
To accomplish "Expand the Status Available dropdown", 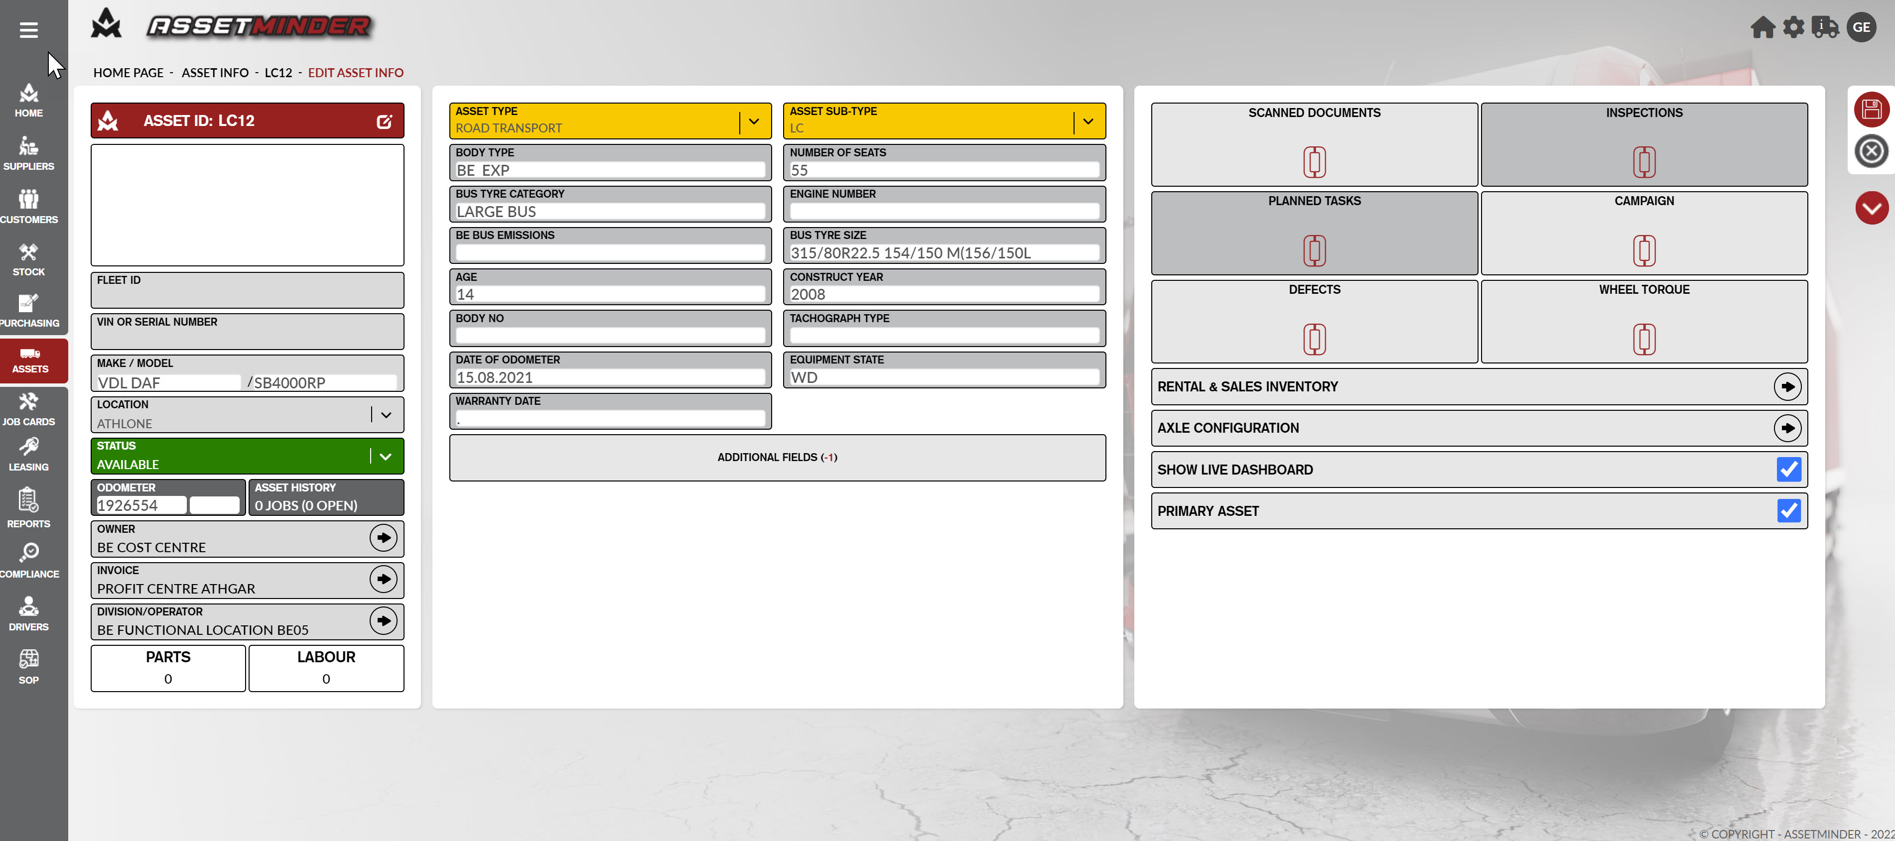I will tap(386, 457).
